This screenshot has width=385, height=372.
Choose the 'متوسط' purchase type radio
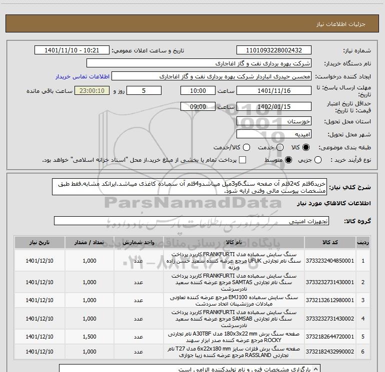[288, 160]
